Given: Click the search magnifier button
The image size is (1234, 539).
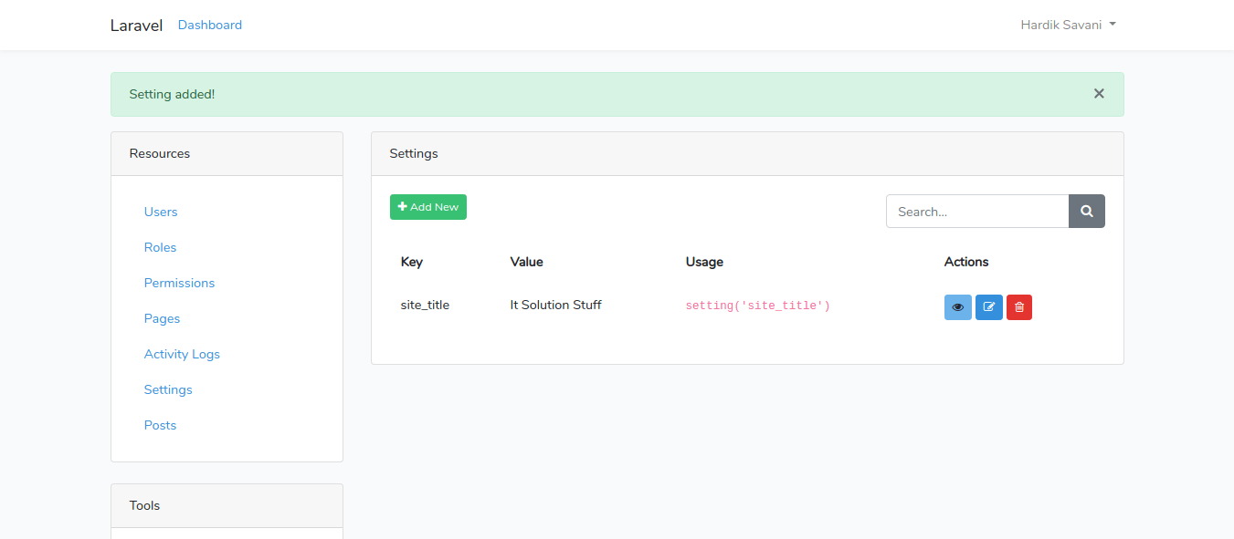Looking at the screenshot, I should (1086, 212).
